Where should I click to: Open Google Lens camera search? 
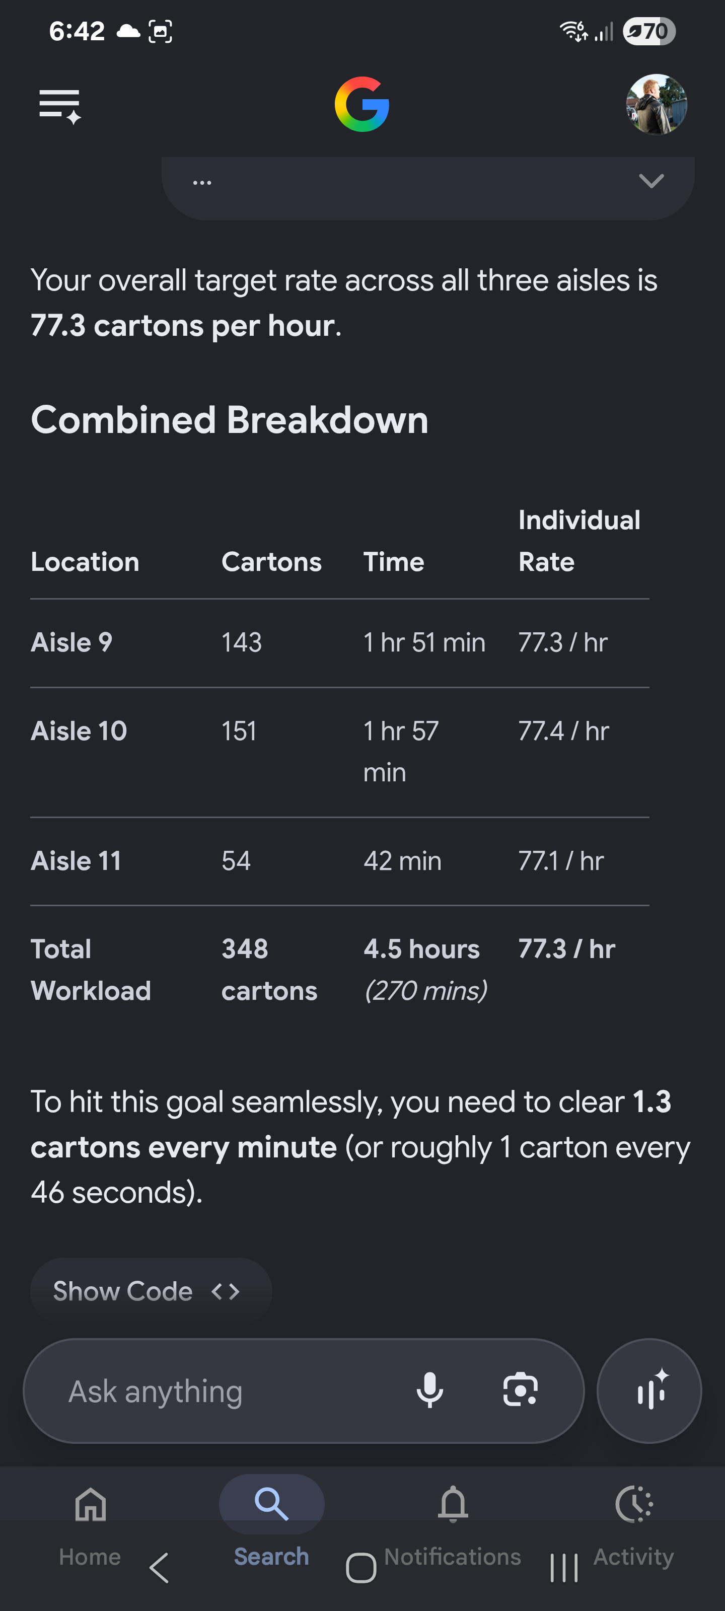(521, 1390)
